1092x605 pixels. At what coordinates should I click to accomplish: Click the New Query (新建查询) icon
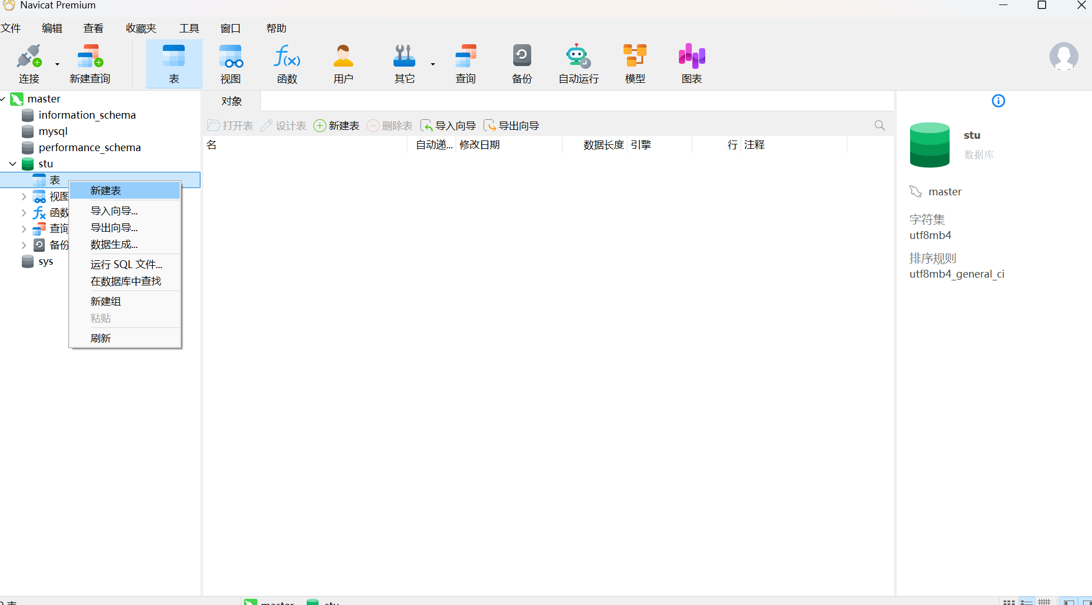point(90,63)
